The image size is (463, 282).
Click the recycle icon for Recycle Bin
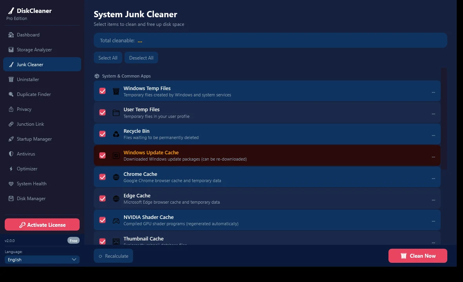[116, 134]
